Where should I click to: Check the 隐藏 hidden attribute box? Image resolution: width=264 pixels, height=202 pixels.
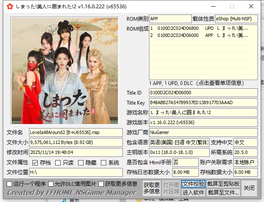click(x=81, y=163)
